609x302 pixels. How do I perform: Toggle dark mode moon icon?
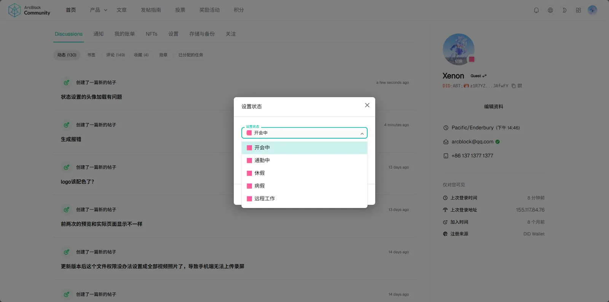tap(564, 10)
